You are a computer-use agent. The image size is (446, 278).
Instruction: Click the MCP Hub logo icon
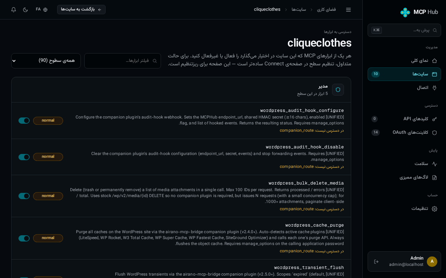[405, 12]
